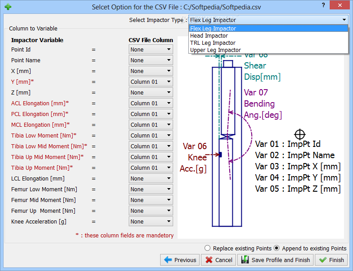Image resolution: width=353 pixels, height=271 pixels.
Task: Click the 'CSV File Column' heading
Action: pyautogui.click(x=151, y=40)
